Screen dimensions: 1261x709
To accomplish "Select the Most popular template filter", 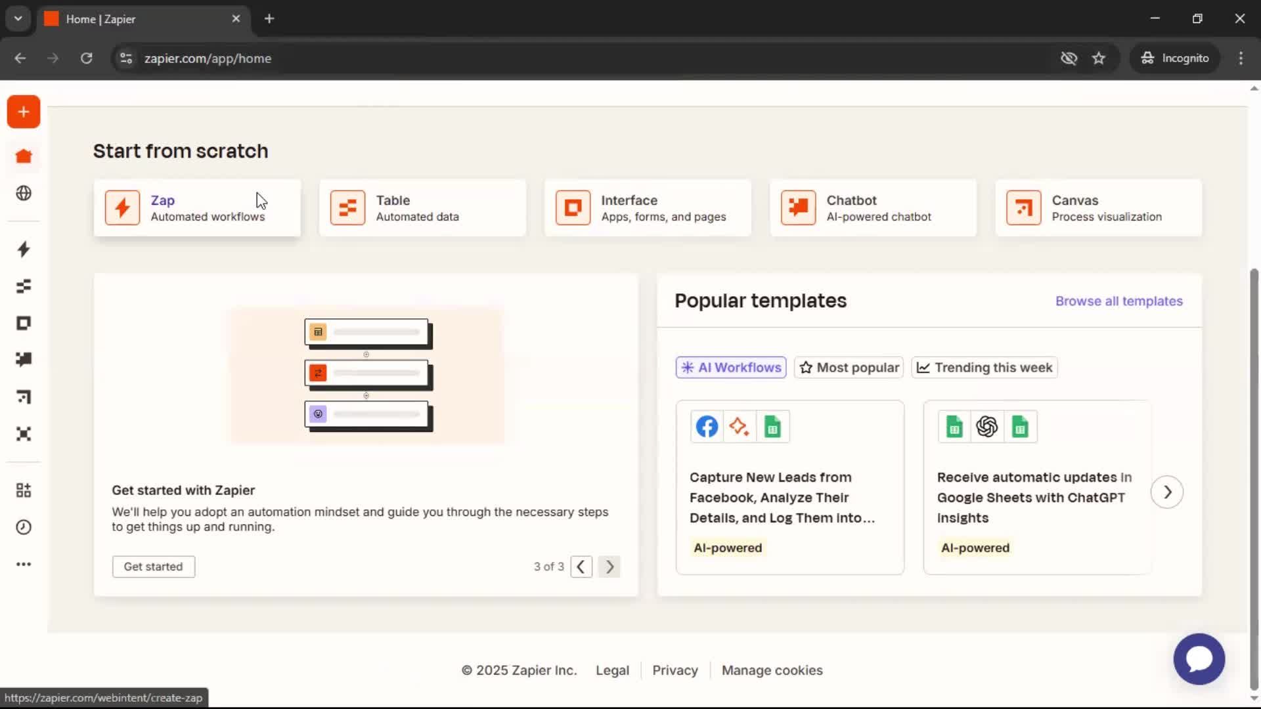I will [849, 368].
